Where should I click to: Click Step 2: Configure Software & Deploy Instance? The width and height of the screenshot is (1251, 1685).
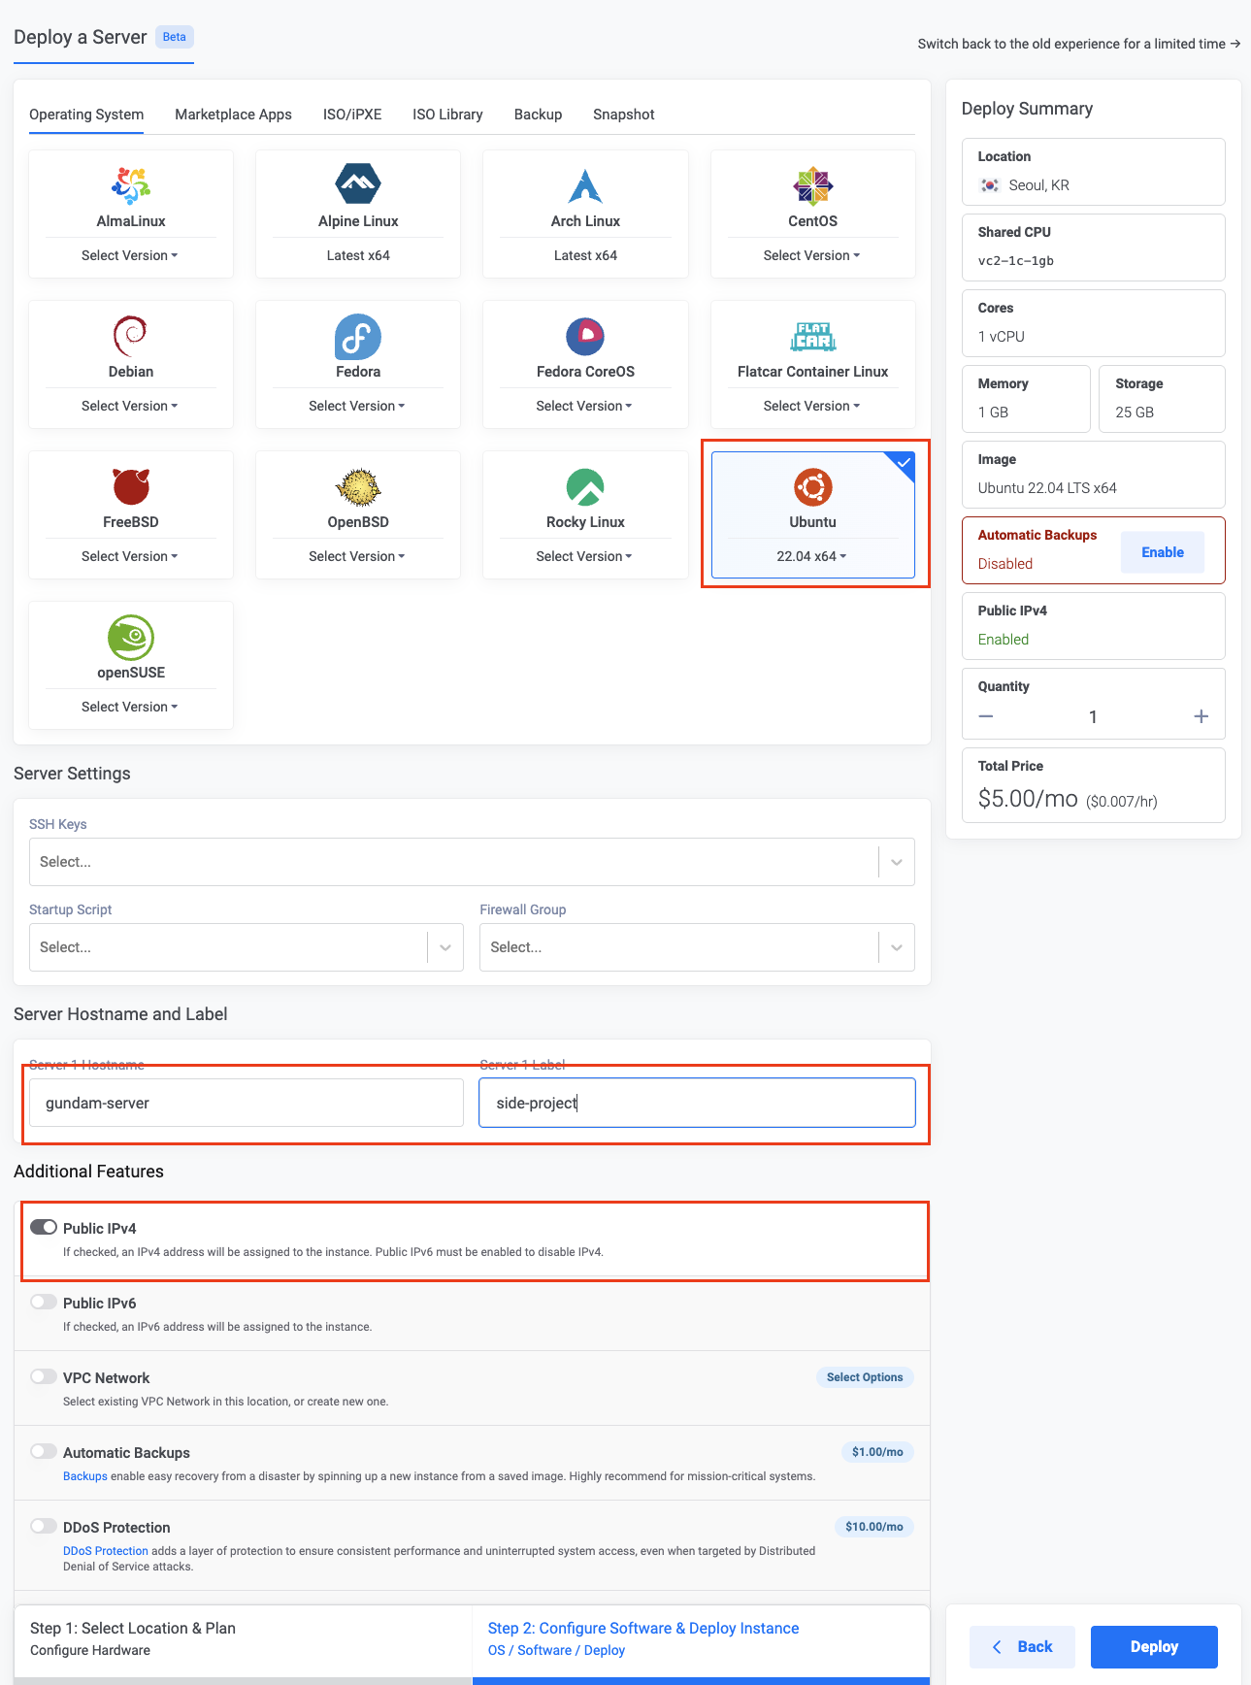643,1628
